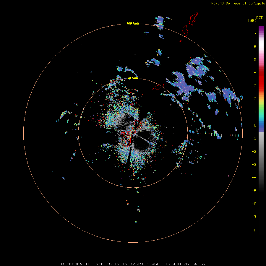Image resolution: width=266 pixels, height=266 pixels.
Task: Click the -3 value on the color scale
Action: [x=254, y=165]
